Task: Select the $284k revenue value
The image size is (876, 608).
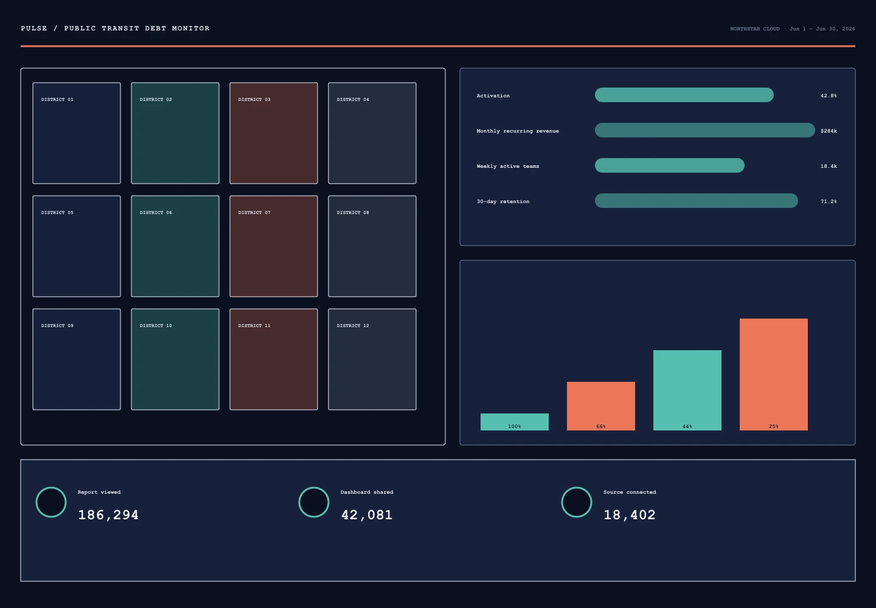Action: [x=829, y=131]
